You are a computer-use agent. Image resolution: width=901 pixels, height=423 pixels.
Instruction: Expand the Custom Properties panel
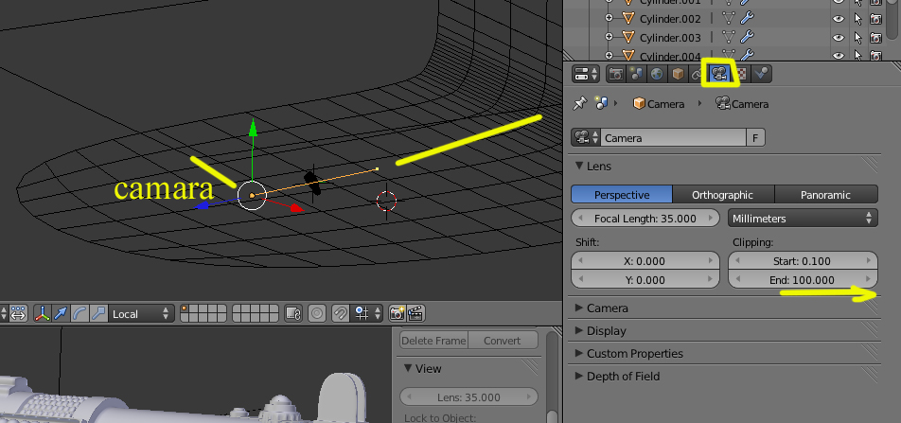click(579, 354)
